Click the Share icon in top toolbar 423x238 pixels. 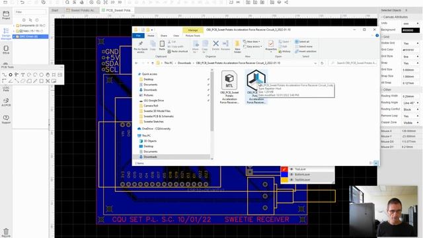[x=286, y=3]
